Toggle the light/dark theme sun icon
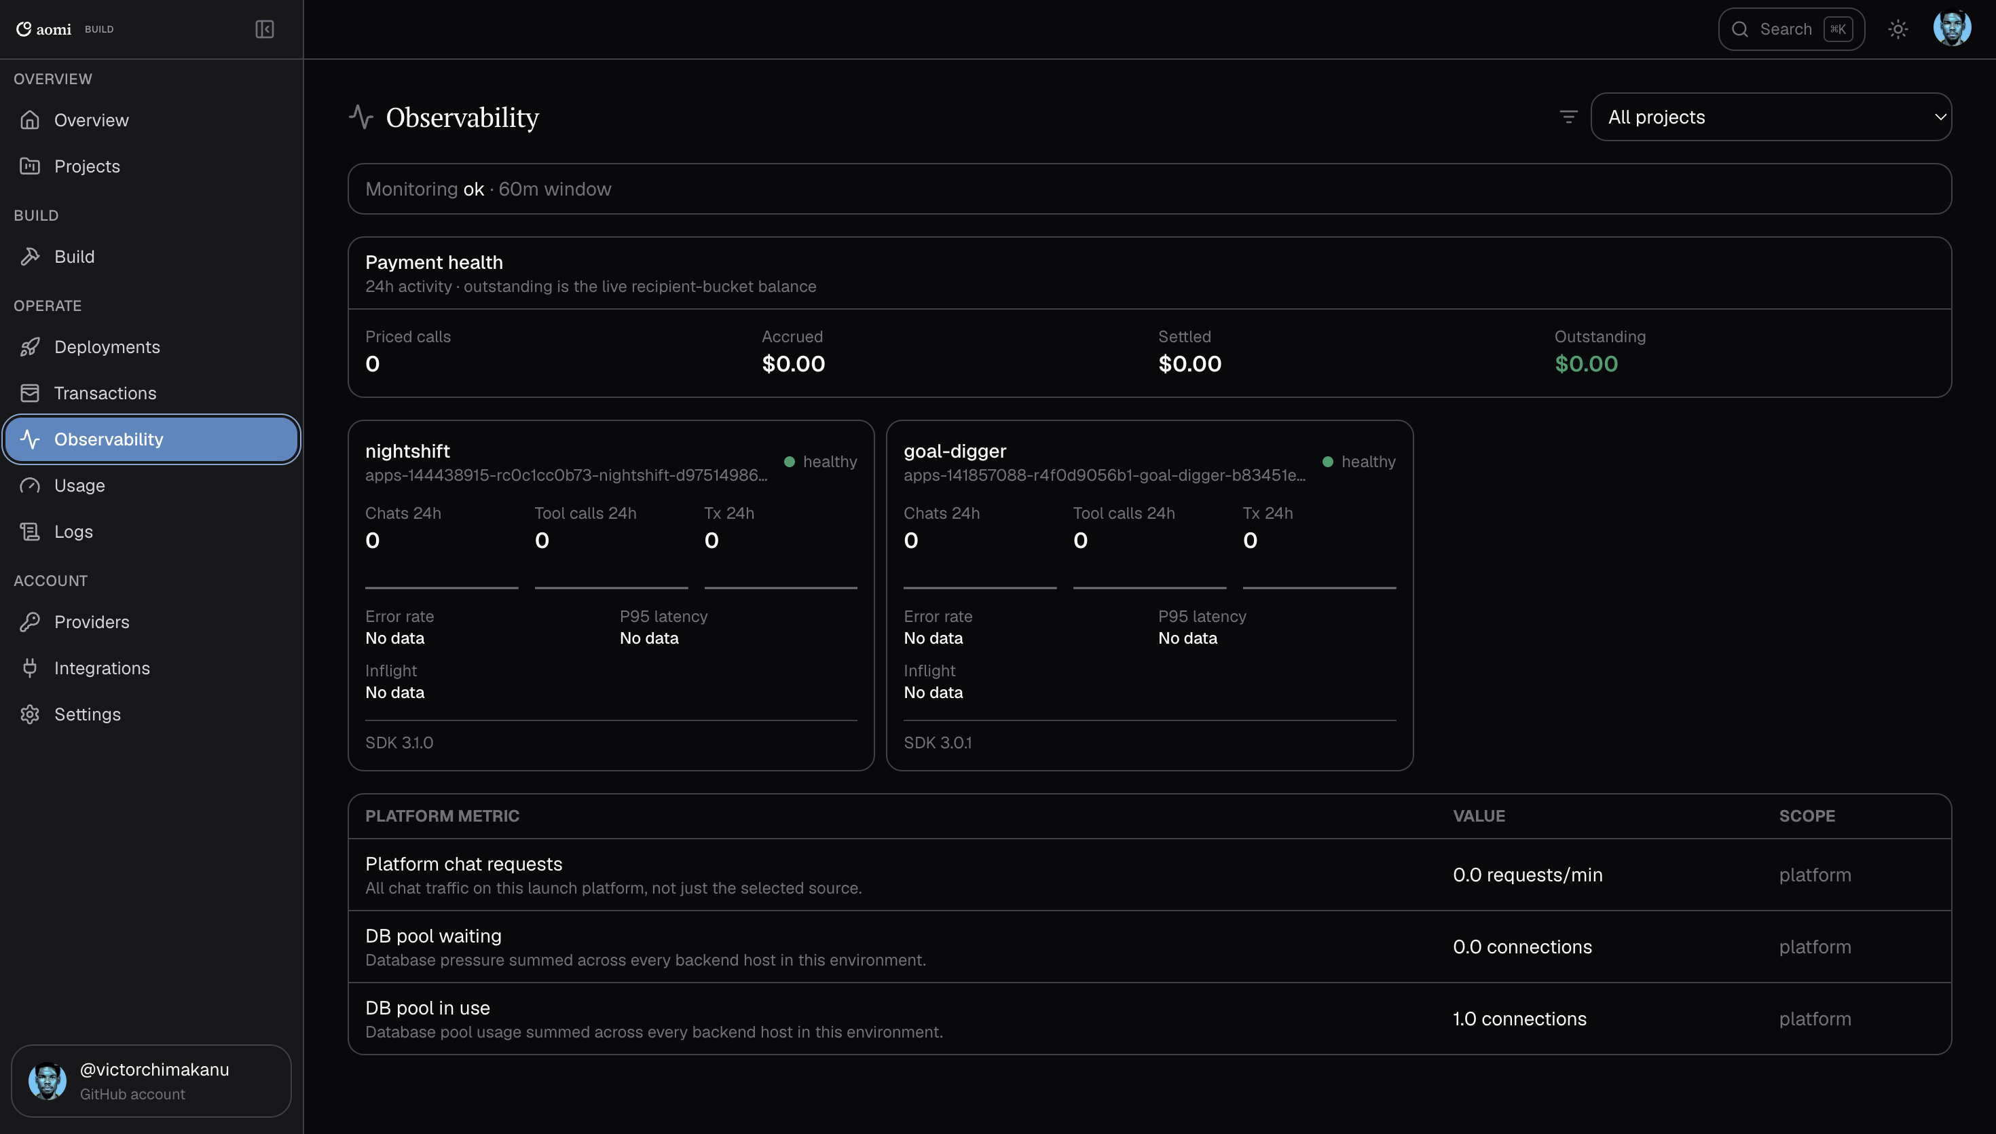The width and height of the screenshot is (1996, 1134). 1898,29
